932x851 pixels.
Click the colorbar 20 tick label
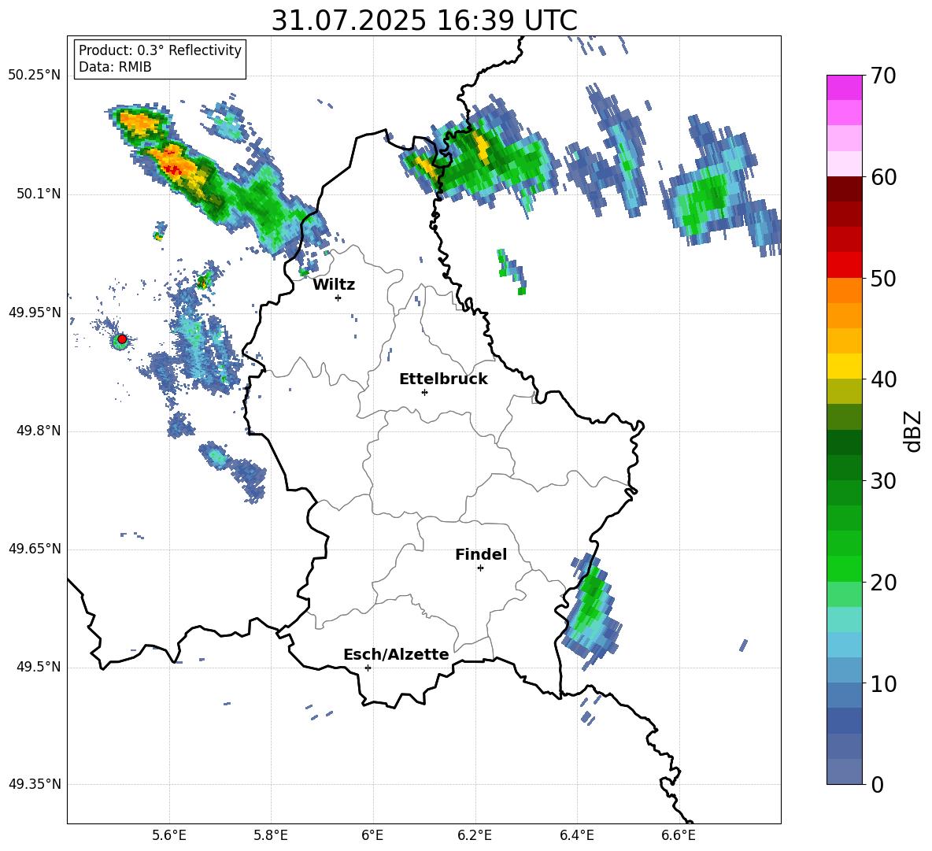point(883,583)
